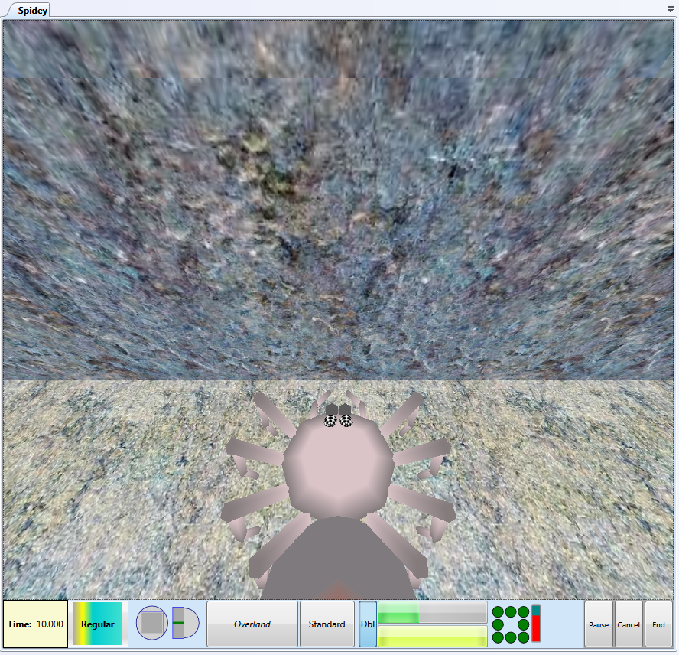
Task: Click the bottom-left green dot indicator
Action: (498, 637)
